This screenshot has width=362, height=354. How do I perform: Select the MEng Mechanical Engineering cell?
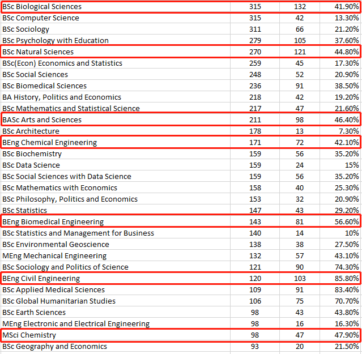pyautogui.click(x=116, y=255)
